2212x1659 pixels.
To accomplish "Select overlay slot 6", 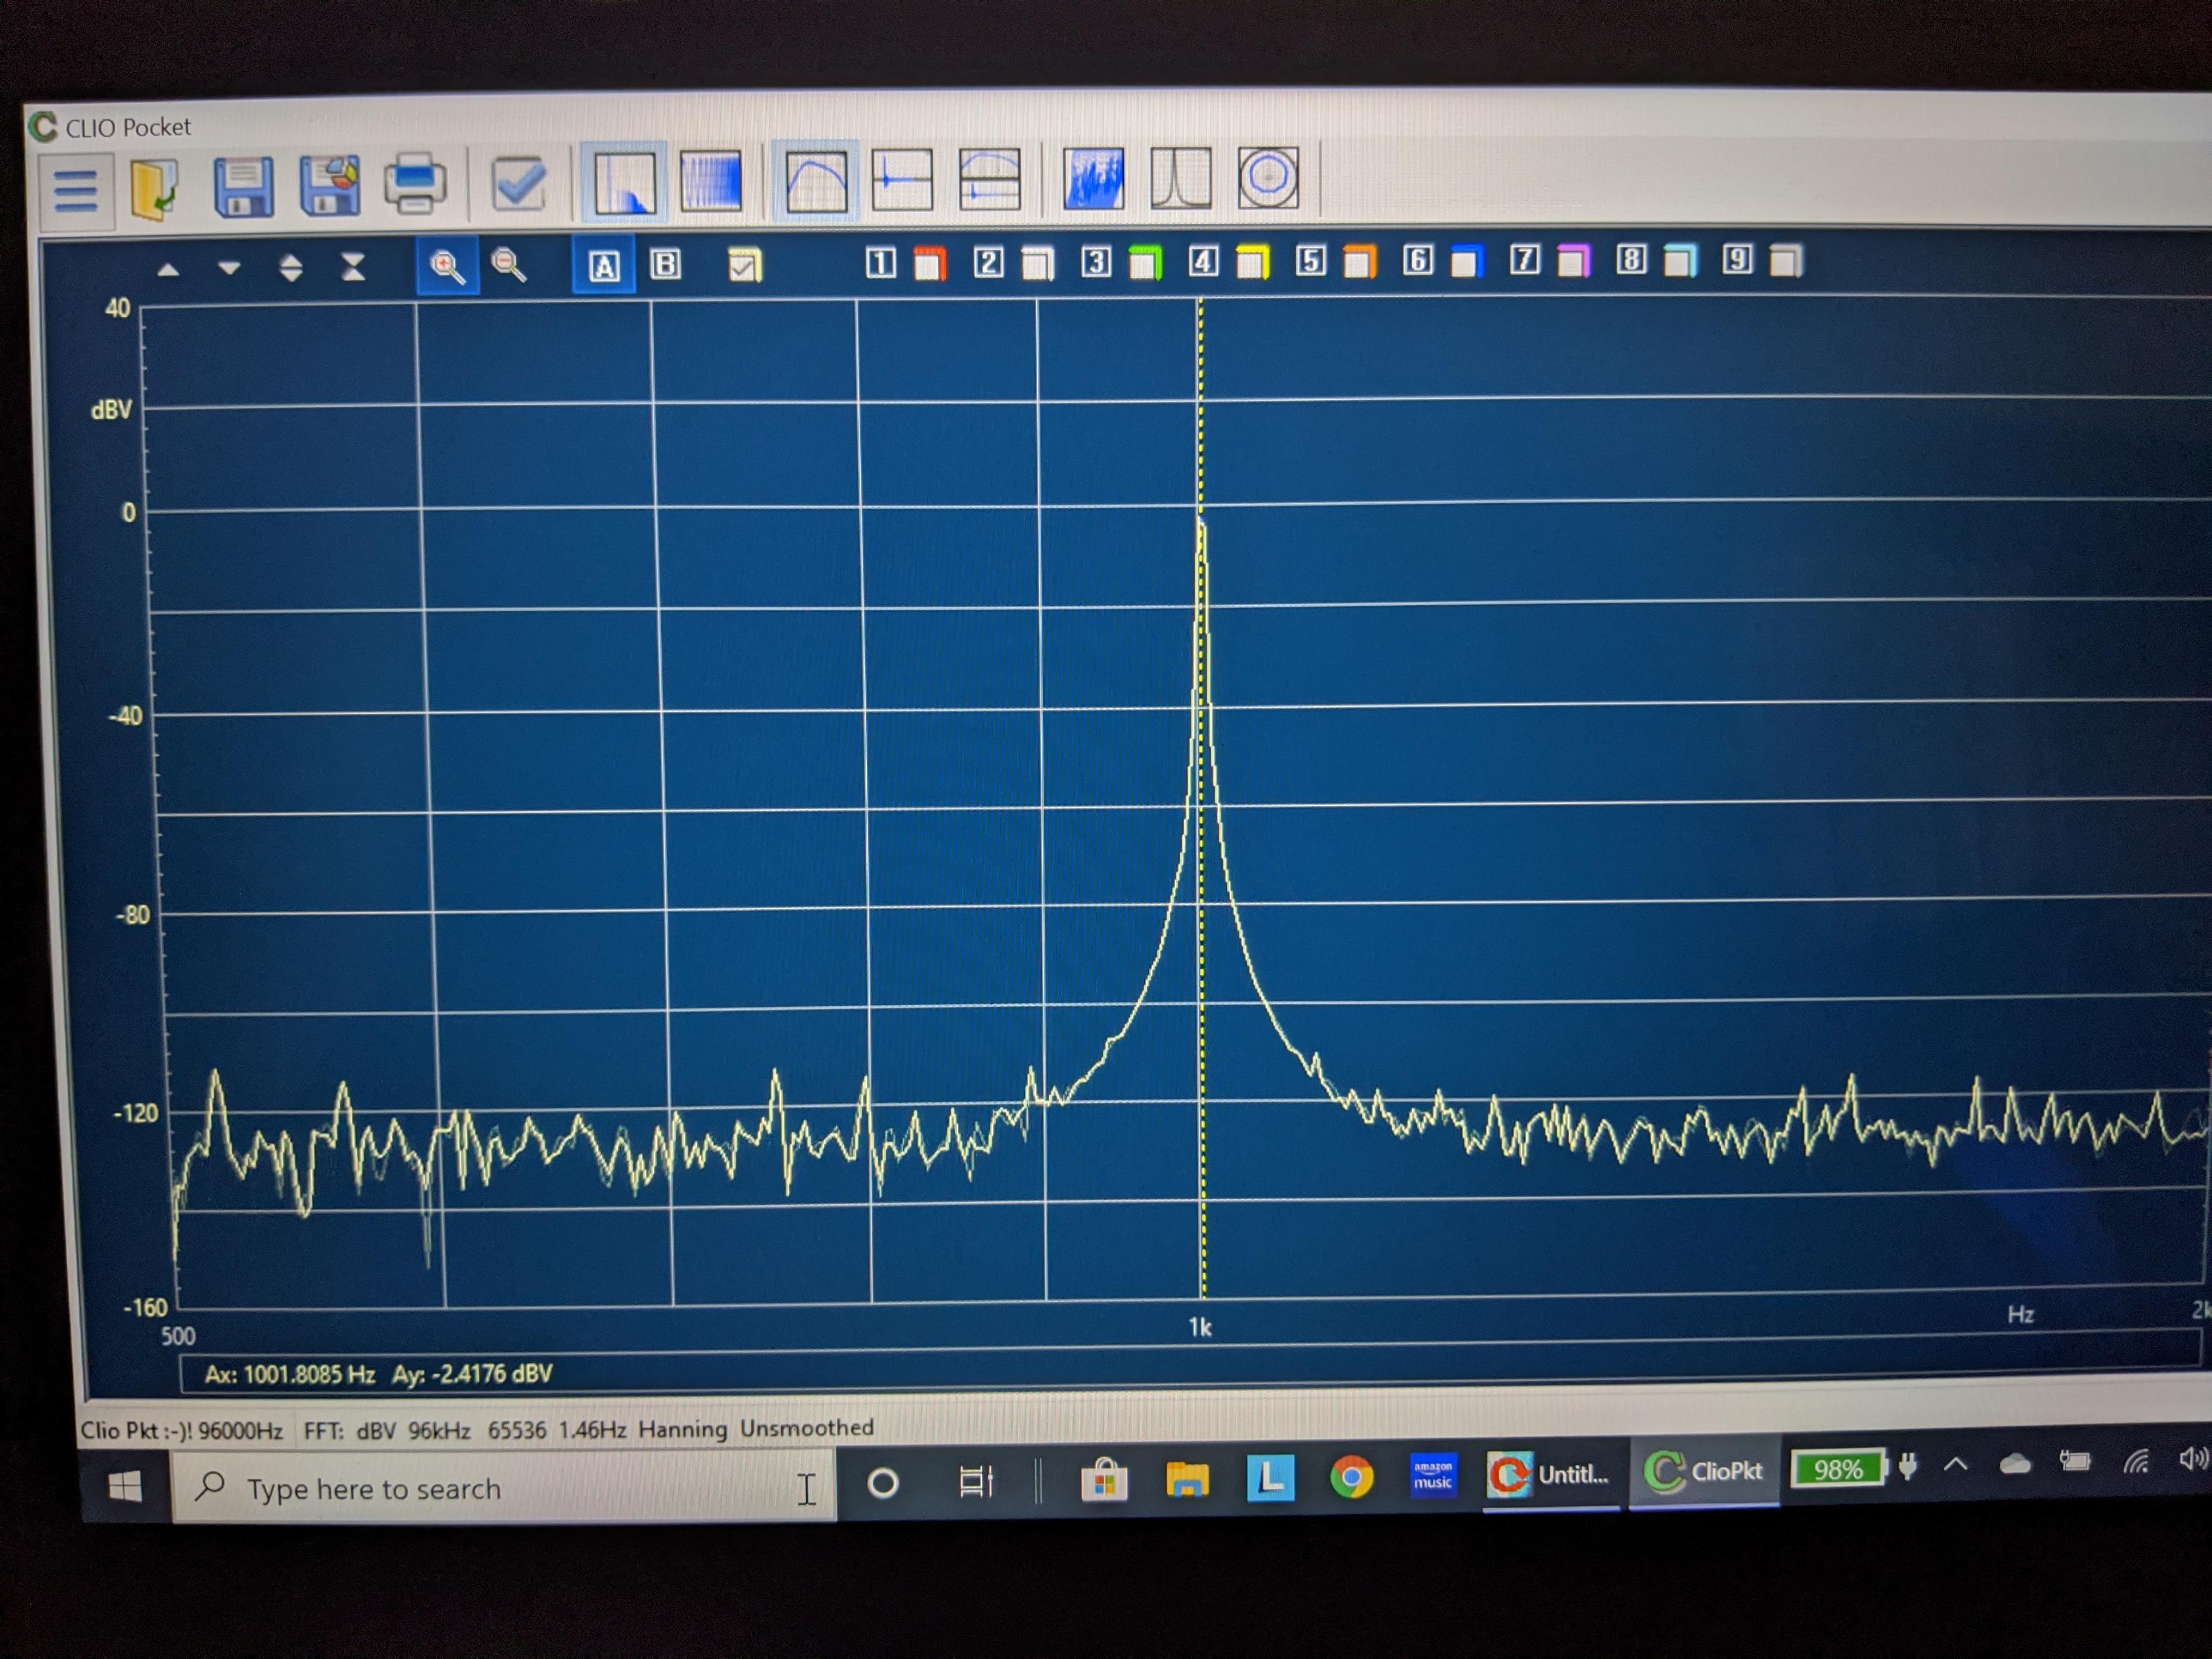I will (1417, 260).
